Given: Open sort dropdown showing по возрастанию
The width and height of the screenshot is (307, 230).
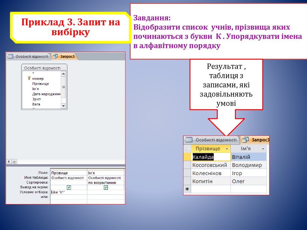Looking at the screenshot, I should coord(106,183).
